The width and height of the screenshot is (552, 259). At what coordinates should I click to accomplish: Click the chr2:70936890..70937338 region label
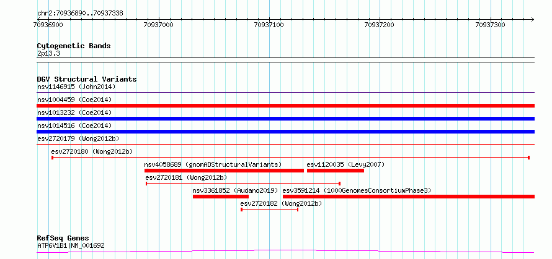coord(80,14)
